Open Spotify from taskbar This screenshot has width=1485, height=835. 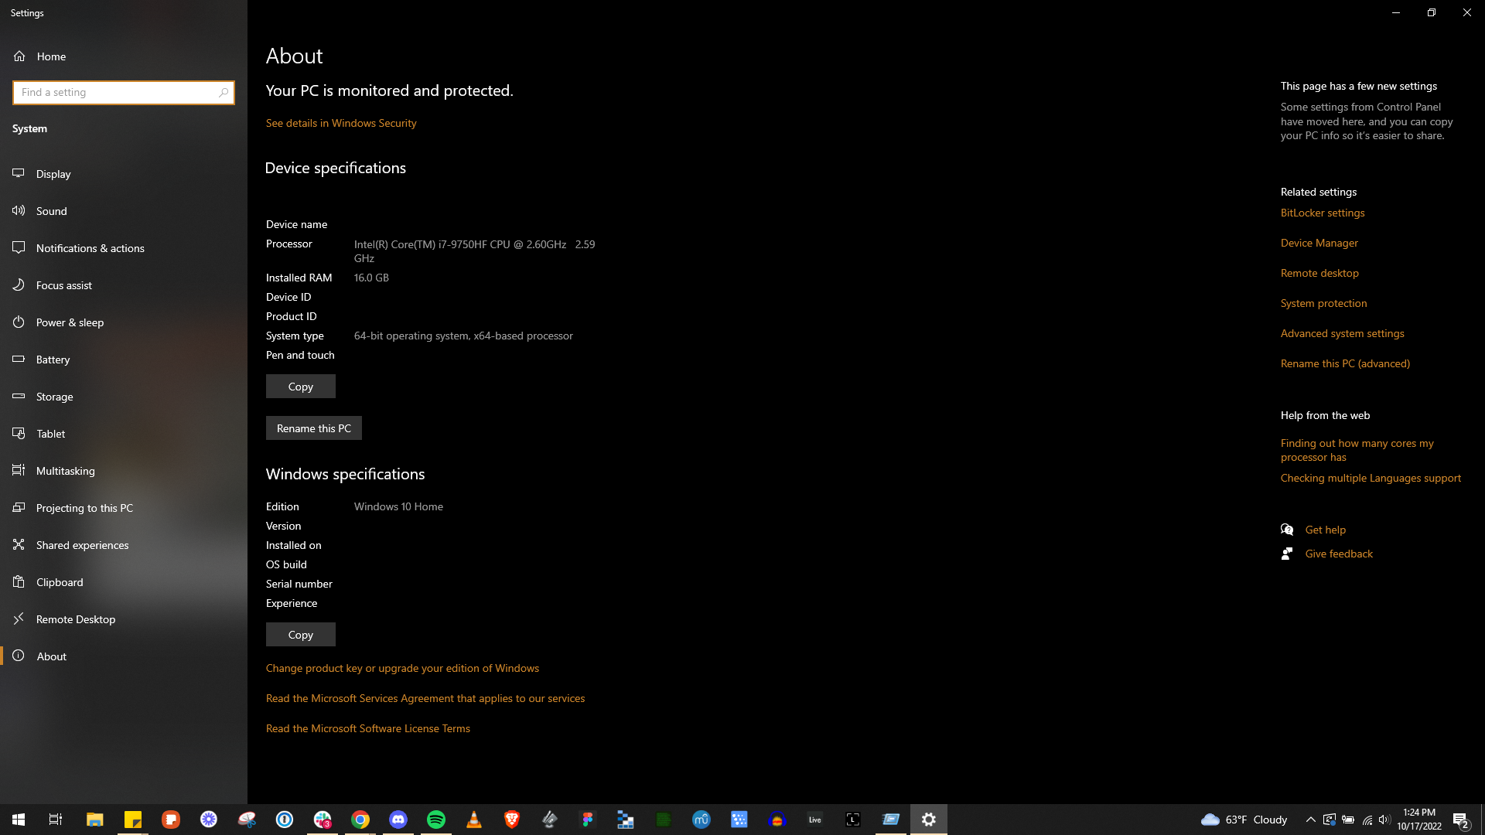(436, 820)
